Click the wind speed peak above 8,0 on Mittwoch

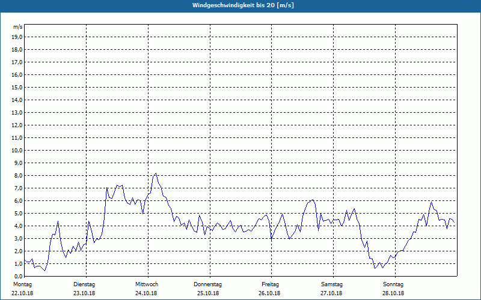click(156, 173)
